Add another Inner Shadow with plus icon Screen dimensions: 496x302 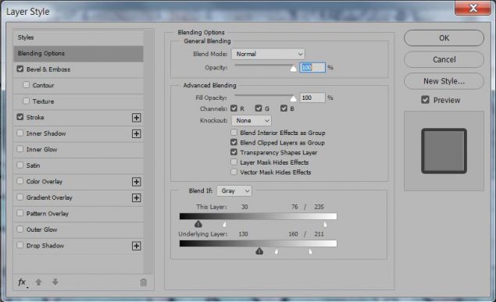(137, 134)
